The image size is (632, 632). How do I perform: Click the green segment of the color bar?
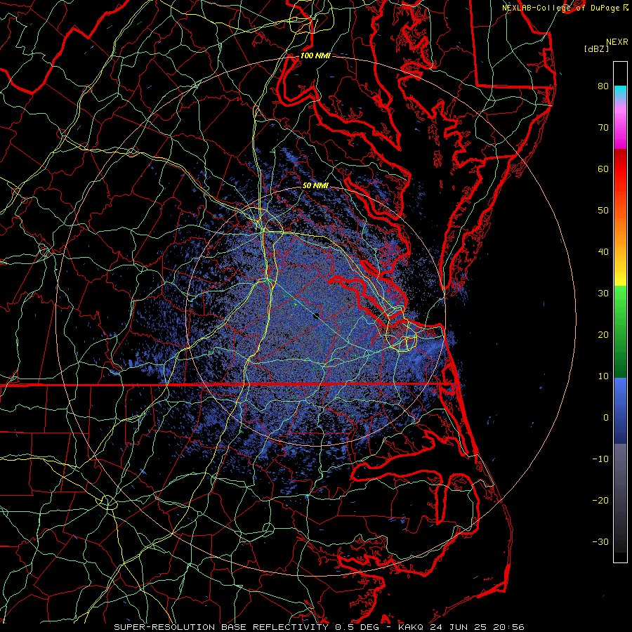620,331
